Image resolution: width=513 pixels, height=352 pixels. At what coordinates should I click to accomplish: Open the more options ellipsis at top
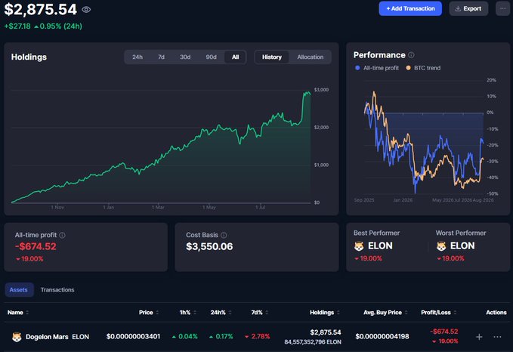coord(502,8)
